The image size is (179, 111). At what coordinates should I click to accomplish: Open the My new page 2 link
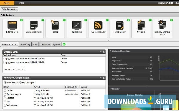[14, 94]
